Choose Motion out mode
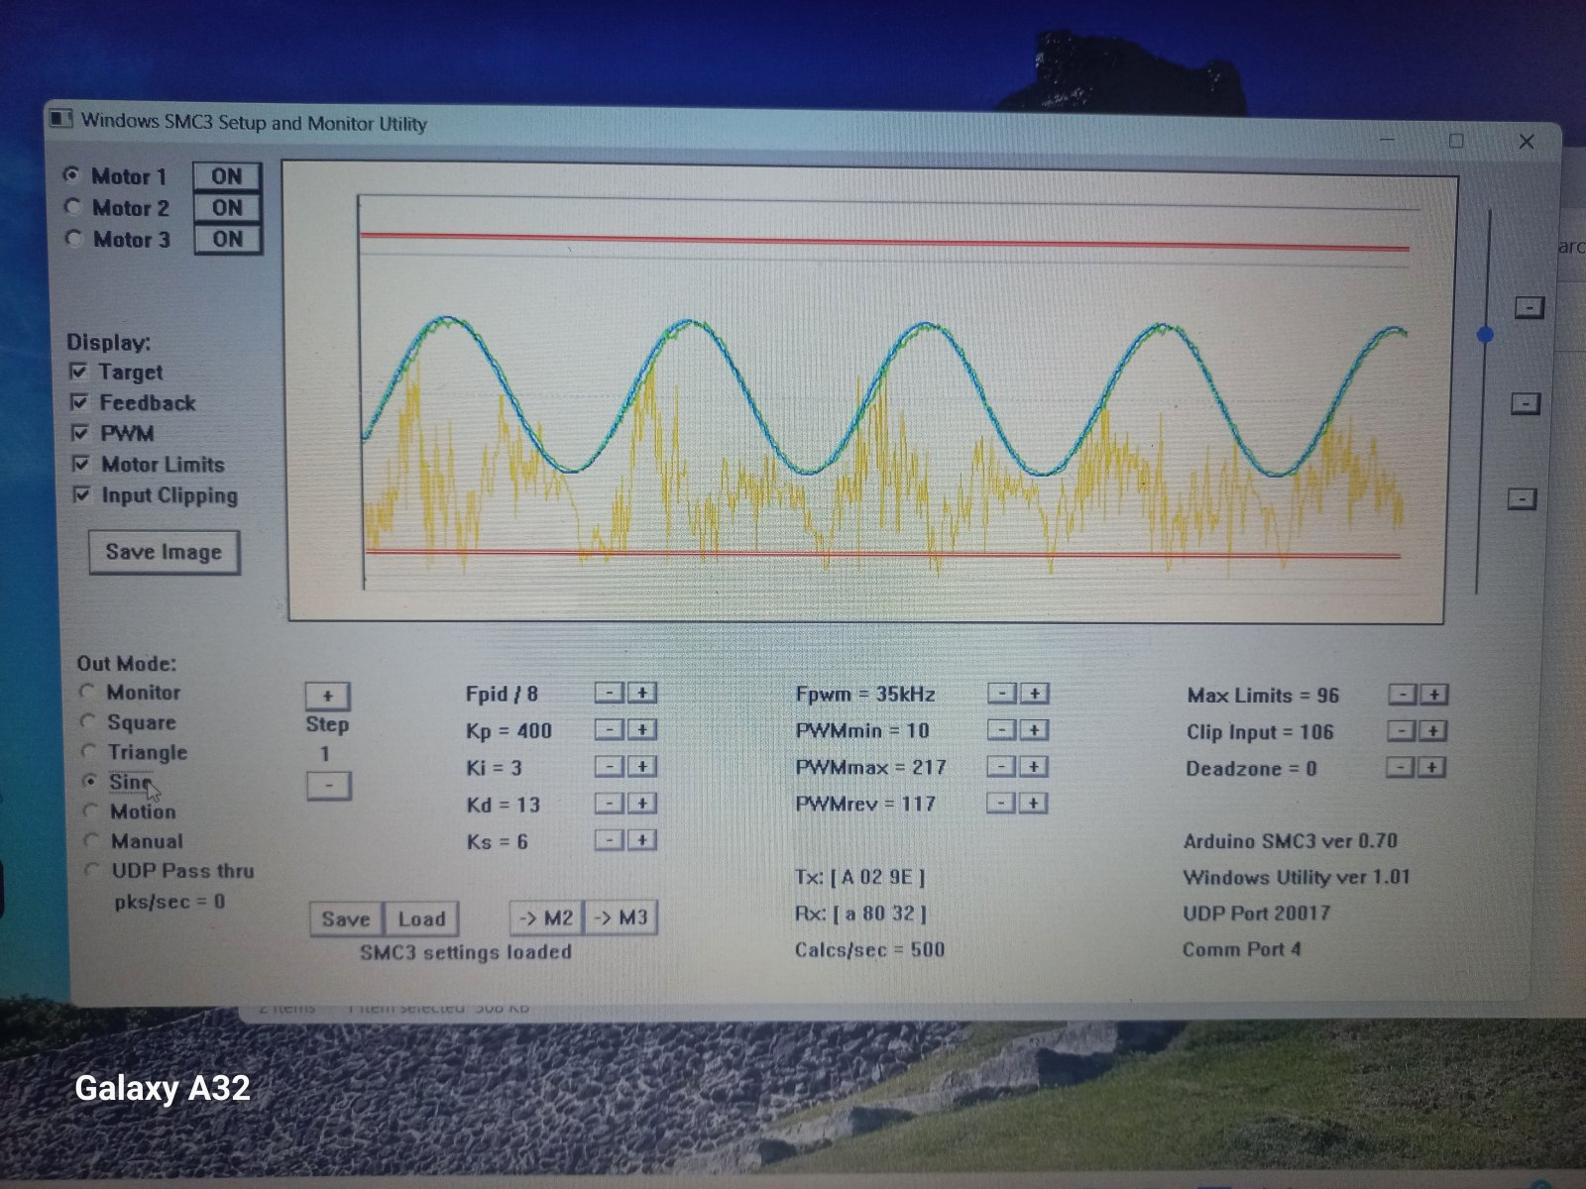 pos(91,811)
